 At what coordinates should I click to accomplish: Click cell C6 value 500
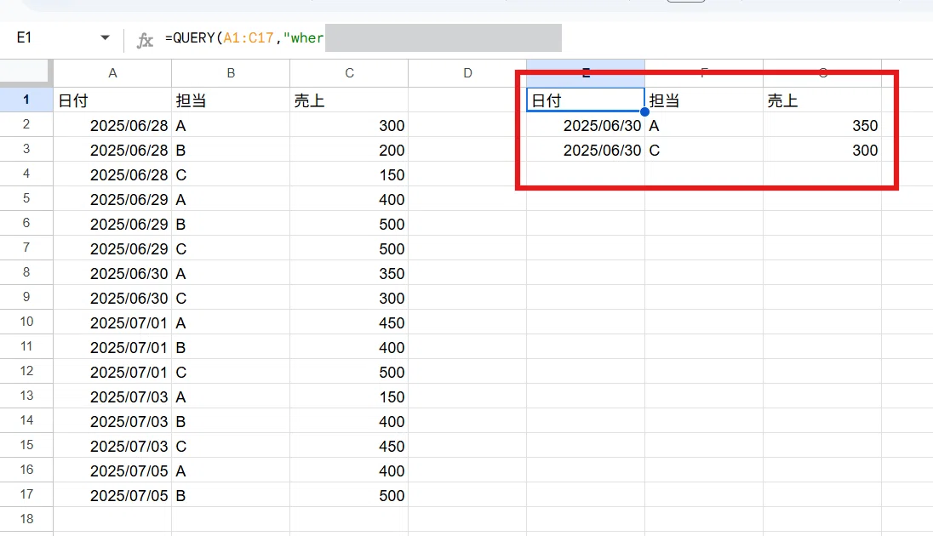[349, 225]
